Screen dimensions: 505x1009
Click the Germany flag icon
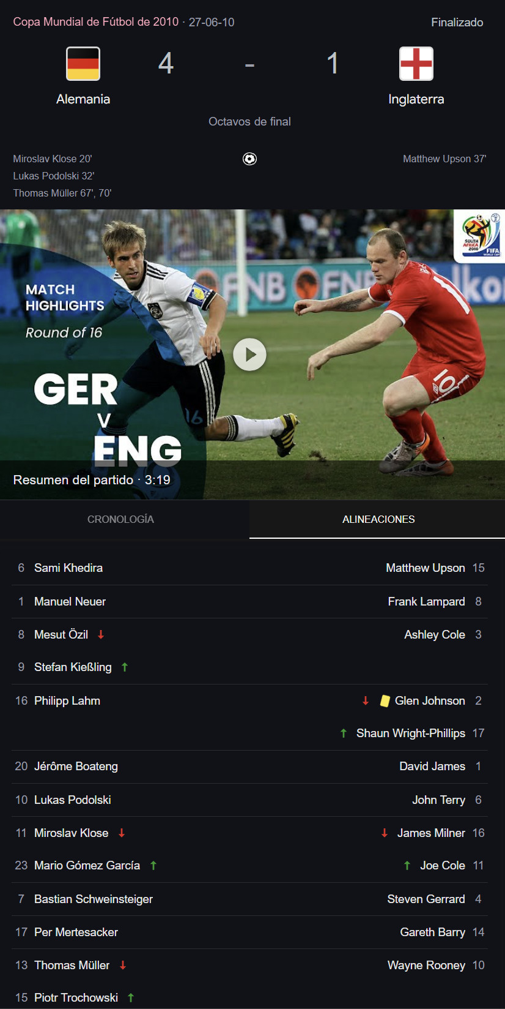pyautogui.click(x=83, y=64)
